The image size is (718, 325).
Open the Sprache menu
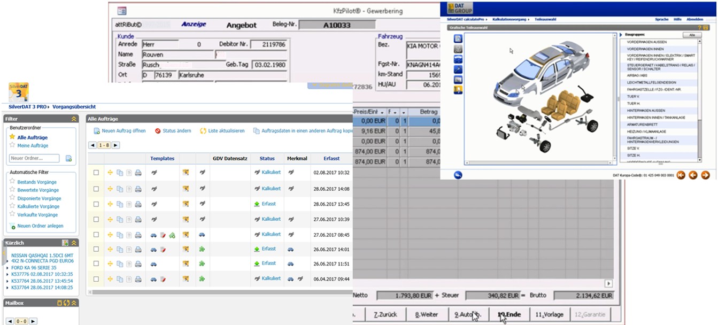pos(661,19)
